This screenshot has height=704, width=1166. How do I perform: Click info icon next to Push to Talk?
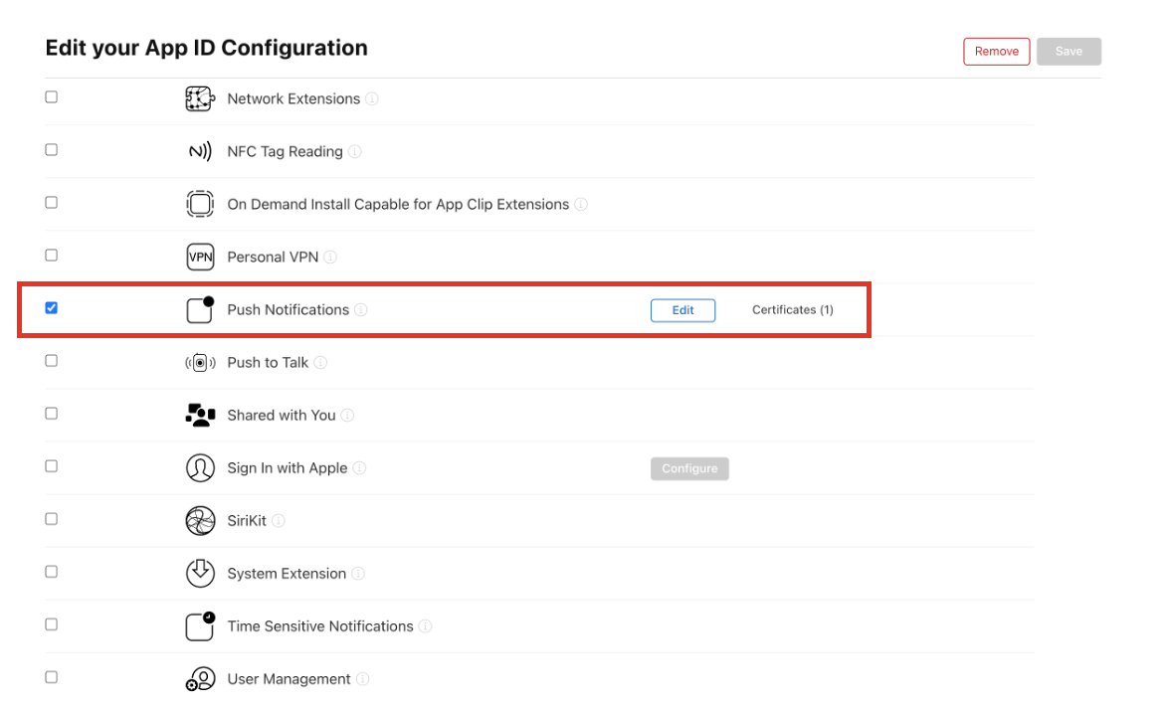click(320, 363)
